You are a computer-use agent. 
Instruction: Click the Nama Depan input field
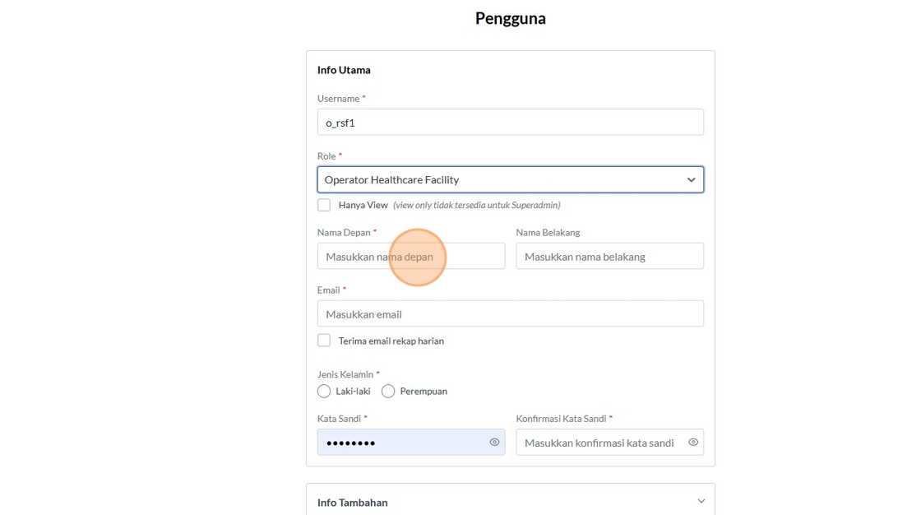coord(411,257)
